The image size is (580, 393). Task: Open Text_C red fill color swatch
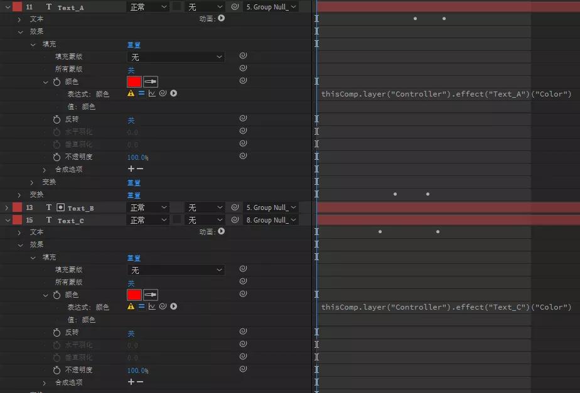click(x=134, y=295)
